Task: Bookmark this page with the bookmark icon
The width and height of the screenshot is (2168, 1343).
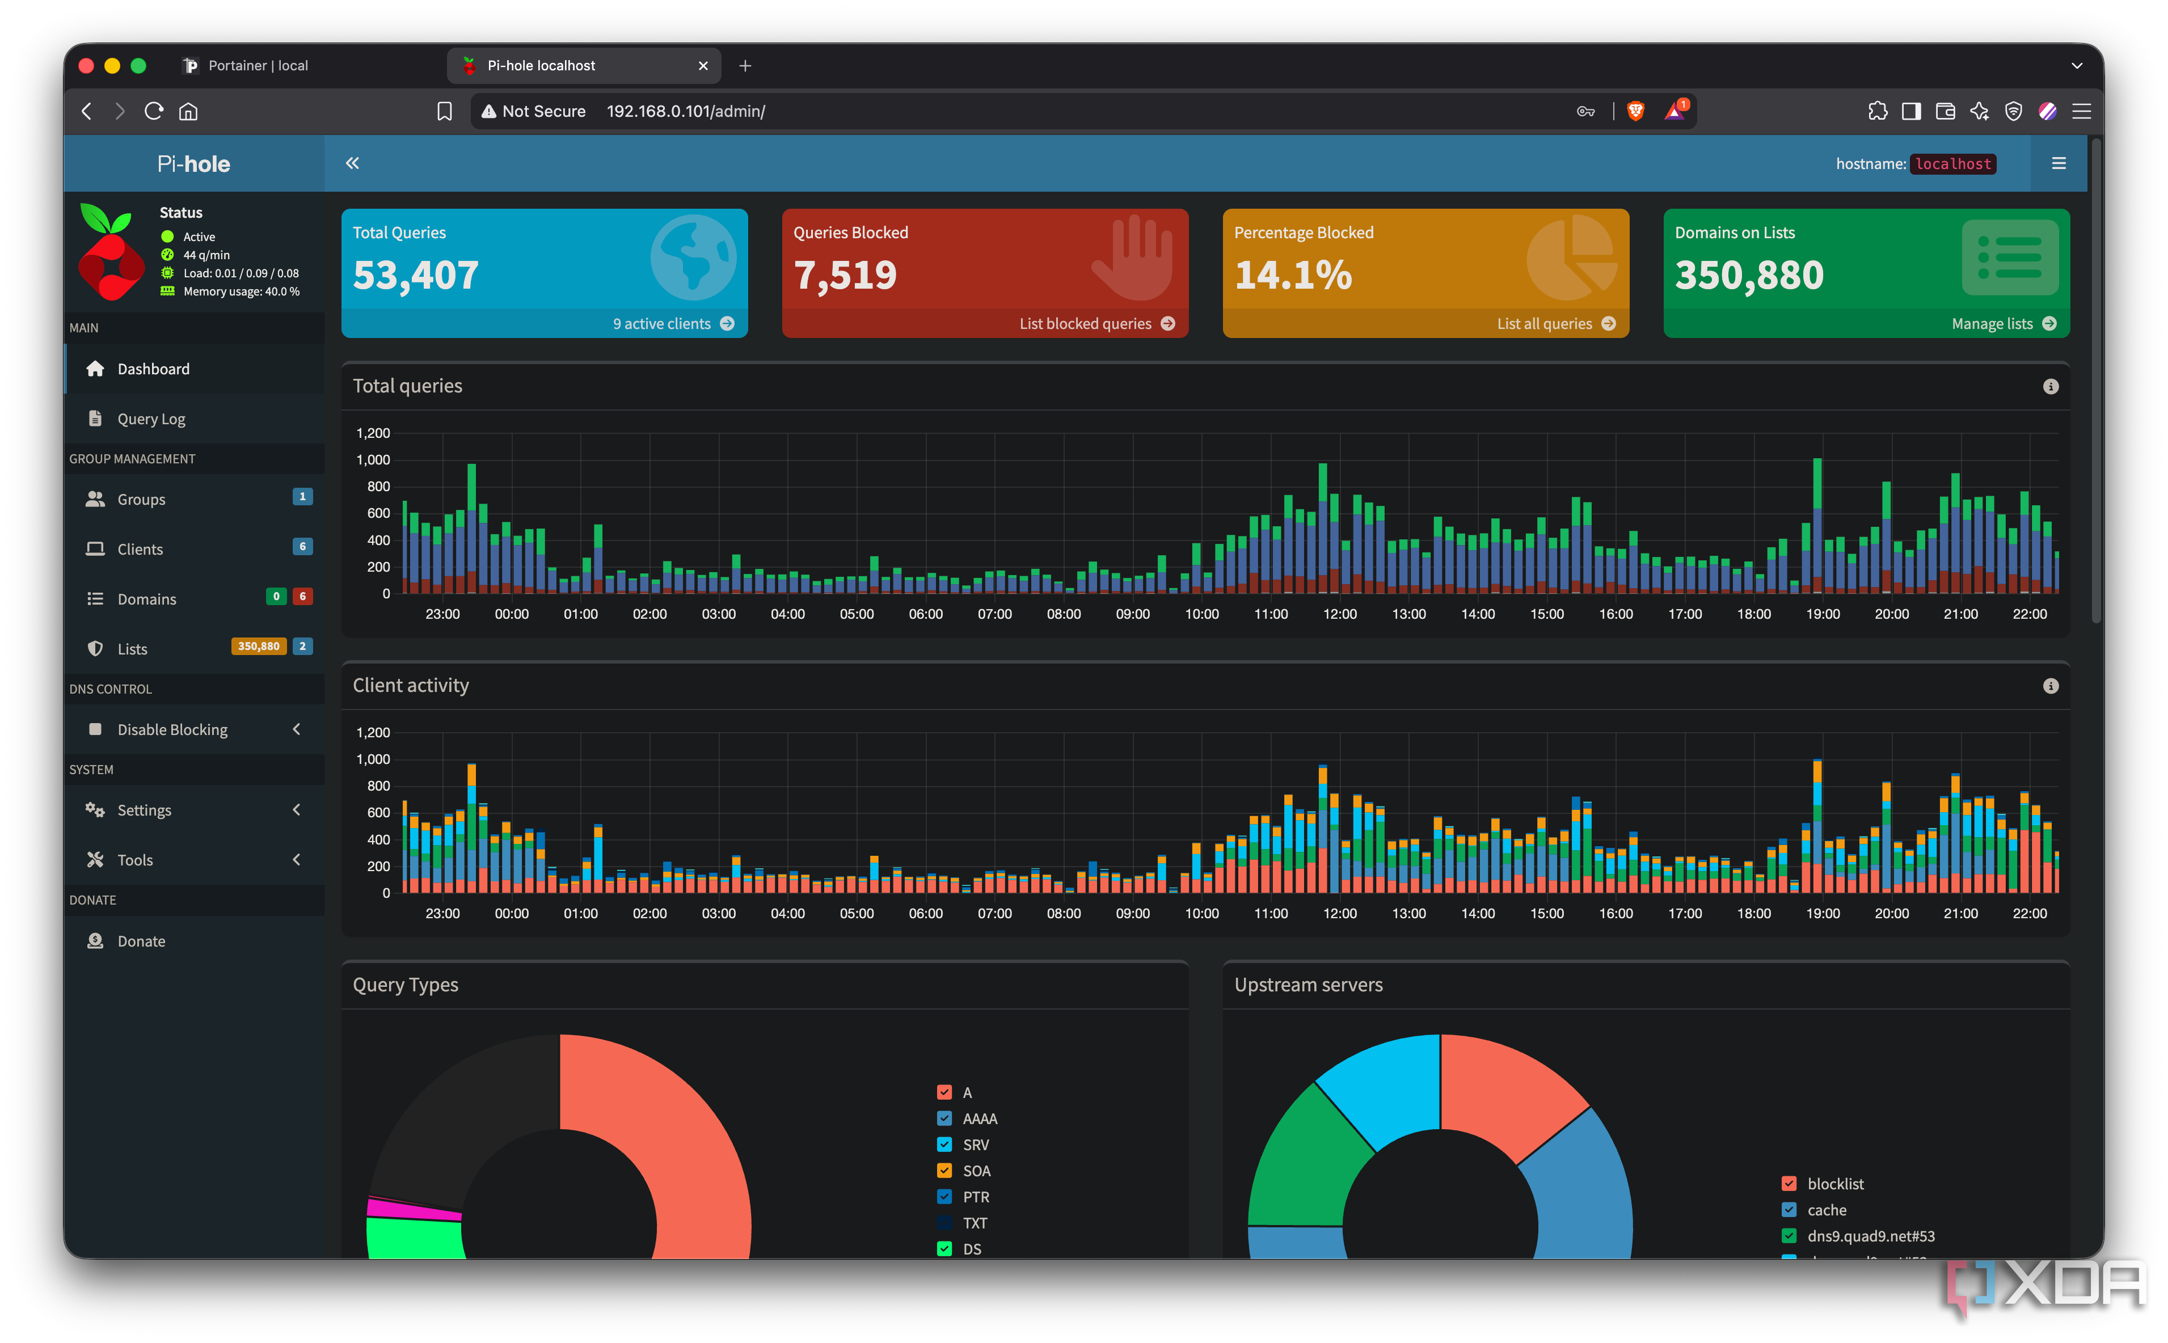Action: pyautogui.click(x=444, y=111)
